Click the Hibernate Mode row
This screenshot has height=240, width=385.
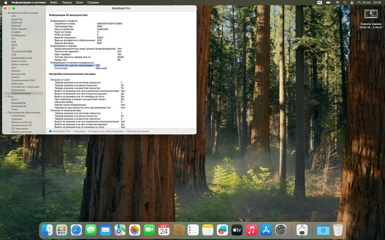point(89,102)
